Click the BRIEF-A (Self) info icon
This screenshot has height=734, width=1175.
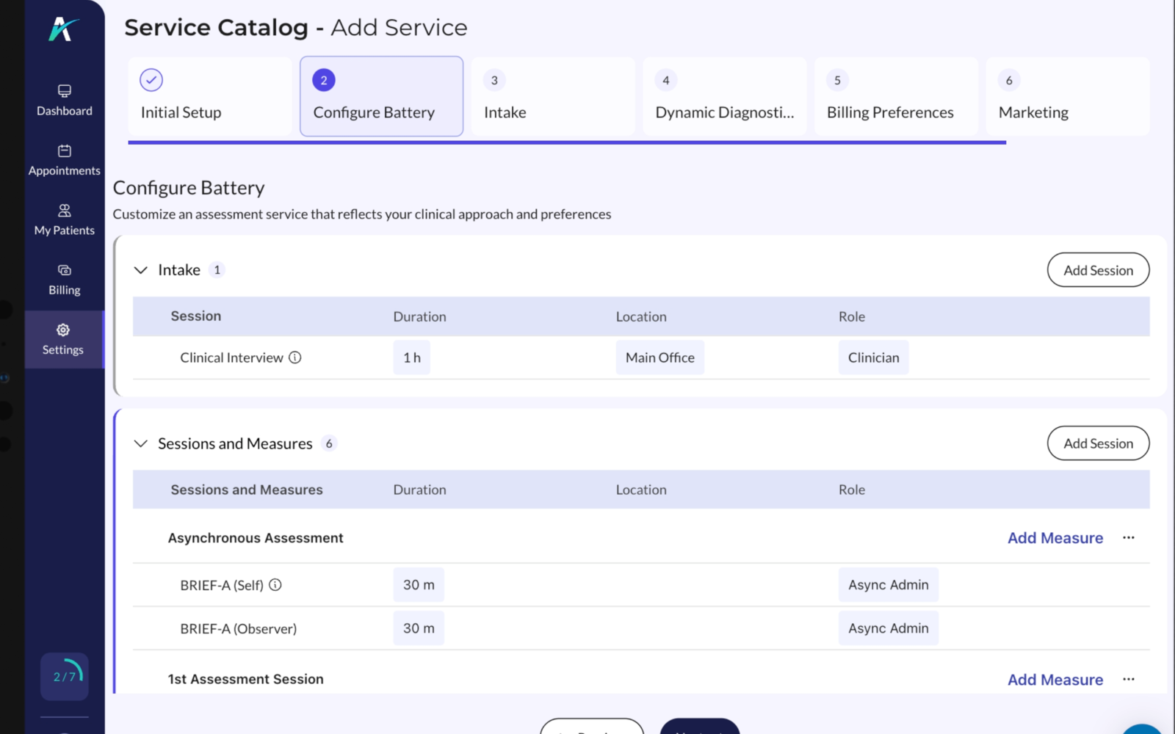pos(275,585)
